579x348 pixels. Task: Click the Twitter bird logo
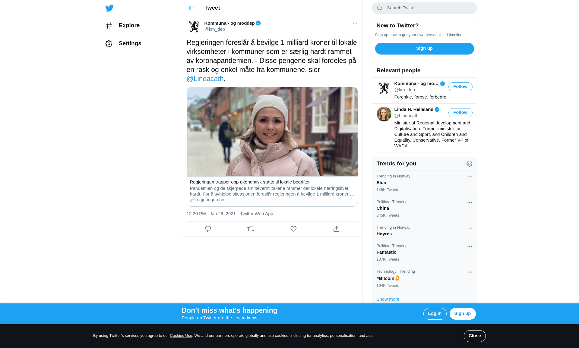click(x=109, y=8)
